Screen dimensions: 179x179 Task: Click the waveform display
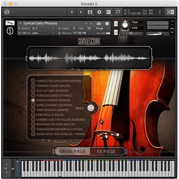click(x=89, y=58)
